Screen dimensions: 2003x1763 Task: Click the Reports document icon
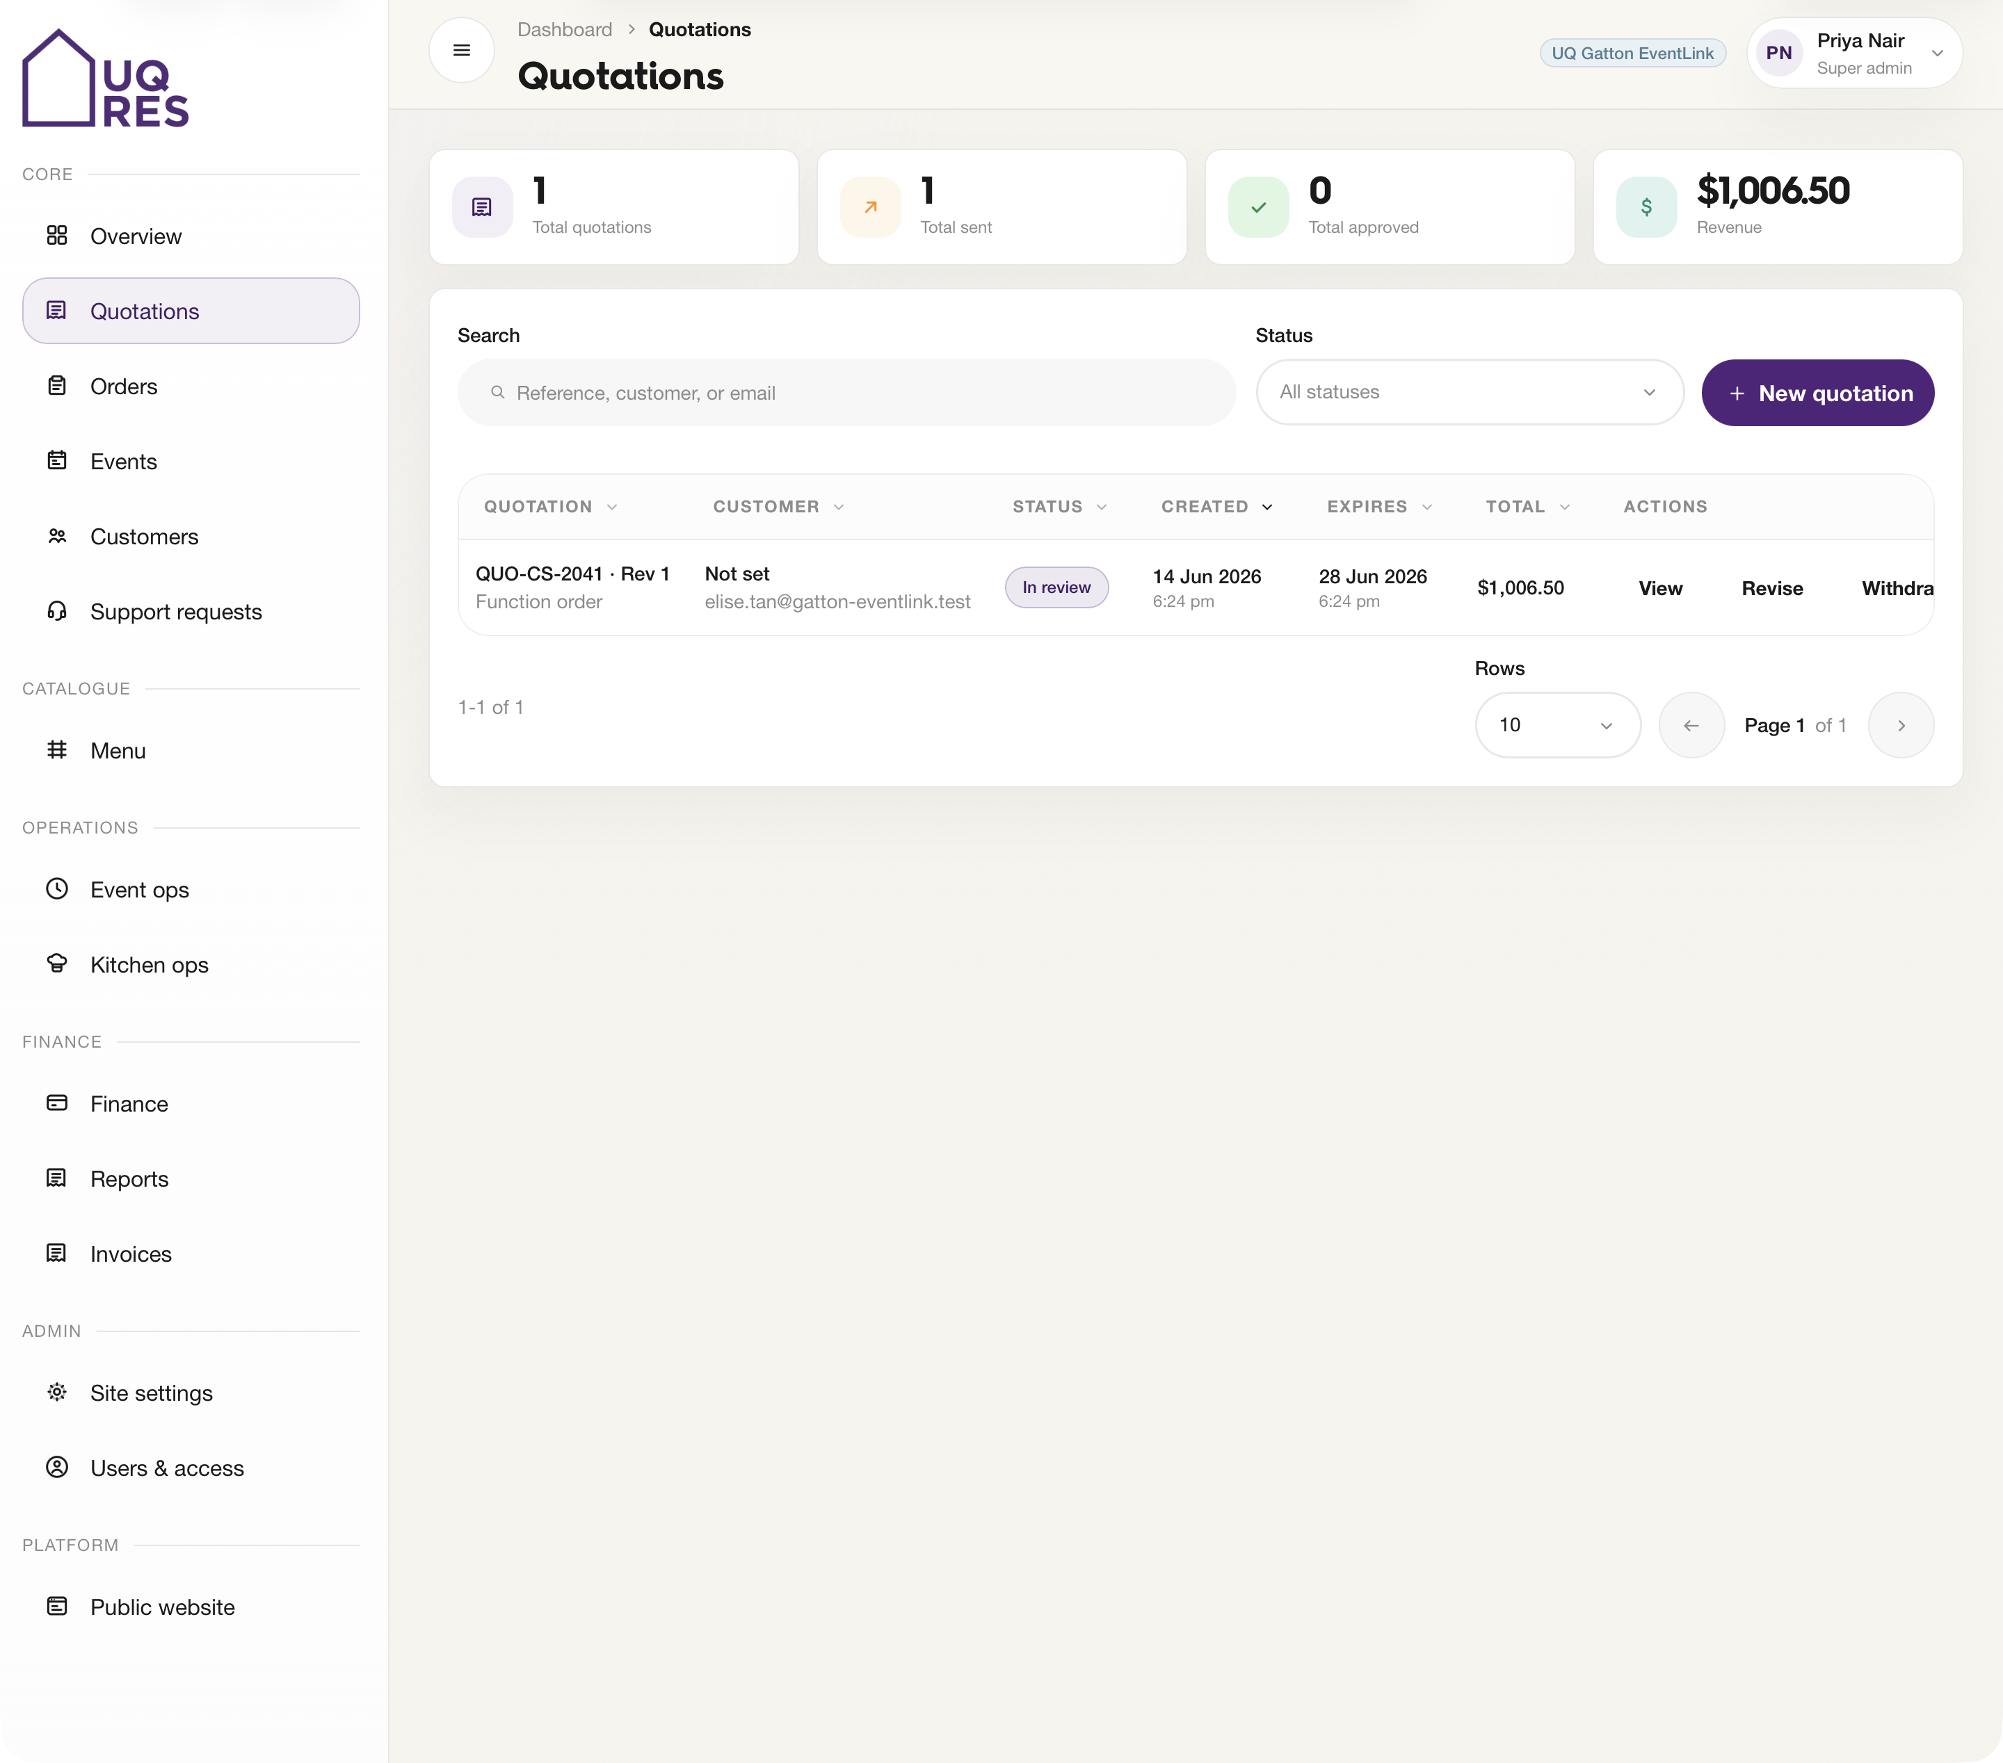tap(57, 1178)
